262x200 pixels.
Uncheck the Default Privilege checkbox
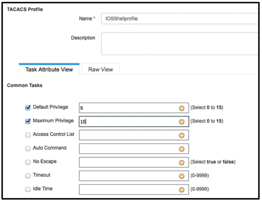(x=27, y=107)
